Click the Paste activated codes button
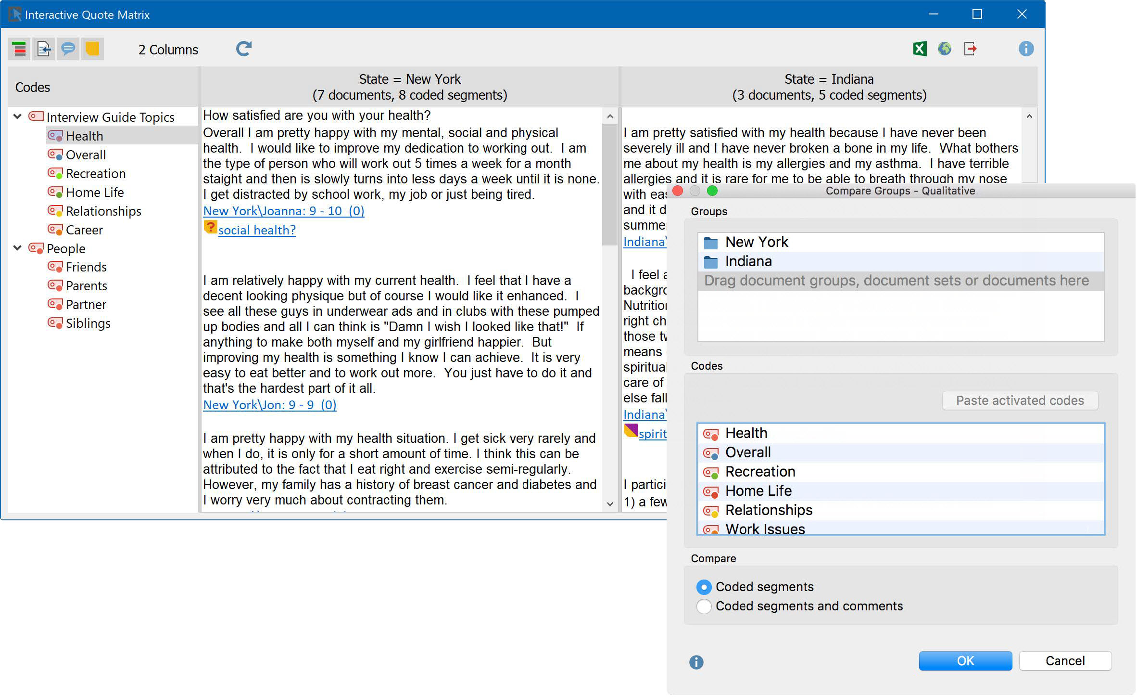The image size is (1137, 697). [1020, 401]
